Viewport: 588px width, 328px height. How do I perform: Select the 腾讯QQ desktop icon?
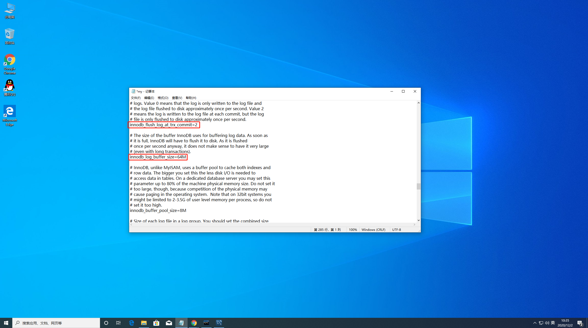pos(10,87)
